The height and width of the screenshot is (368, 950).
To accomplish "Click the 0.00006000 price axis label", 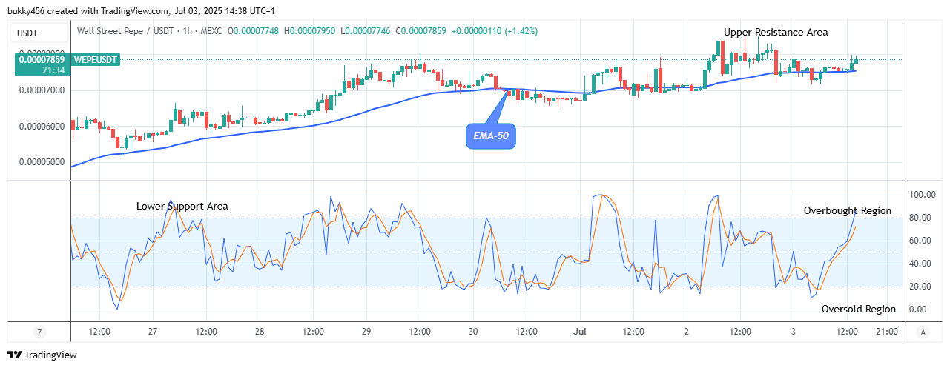I will pos(42,127).
